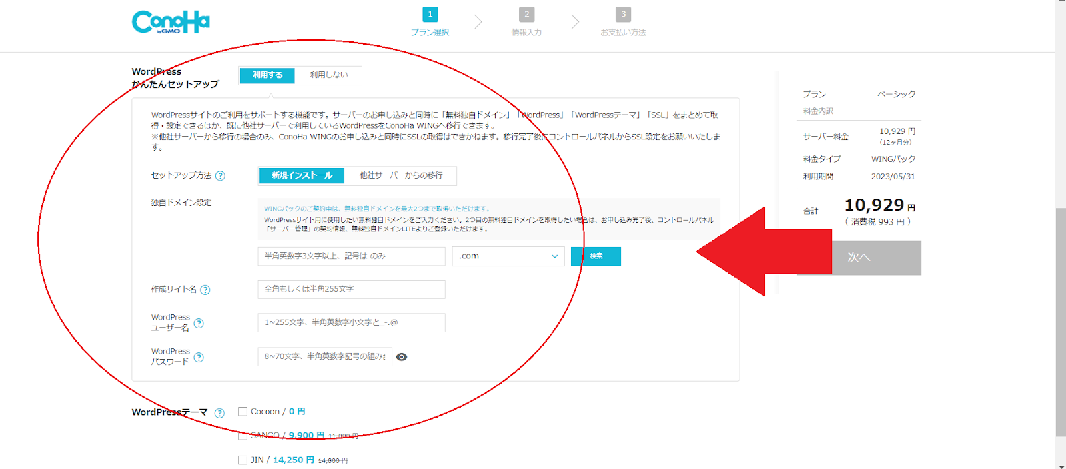1066x469 pixels.
Task: Check the JIN theme checkbox
Action: click(243, 460)
